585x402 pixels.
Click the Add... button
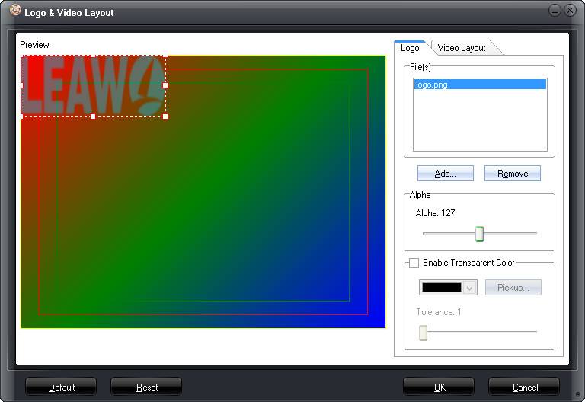coord(446,174)
